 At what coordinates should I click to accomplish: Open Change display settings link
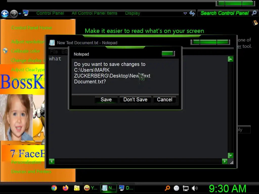click(x=28, y=60)
